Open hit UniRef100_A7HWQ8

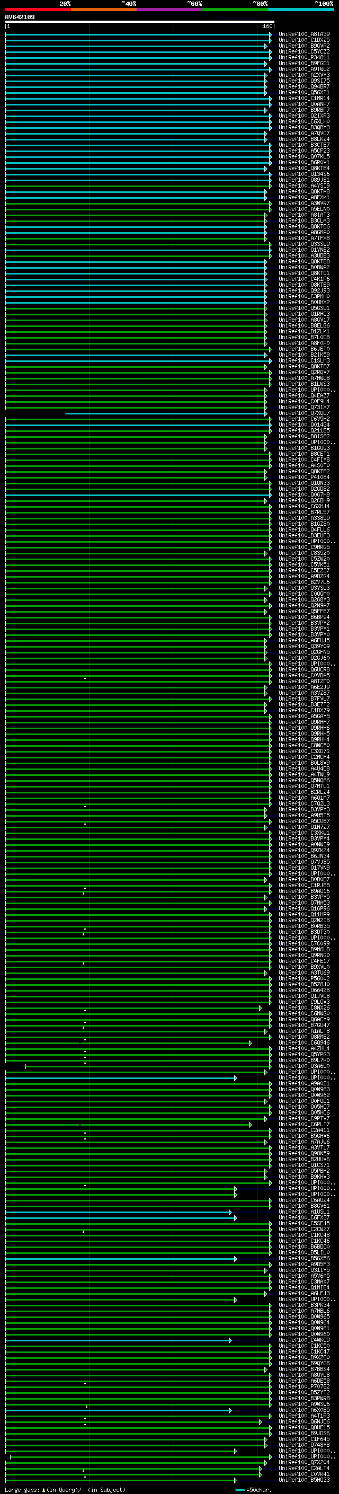[304, 378]
